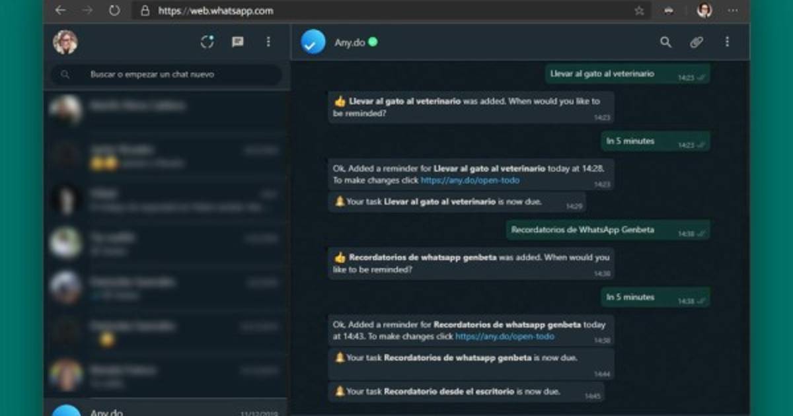Open WhatsApp status updates icon
Viewport: 793px width, 416px height.
click(208, 42)
